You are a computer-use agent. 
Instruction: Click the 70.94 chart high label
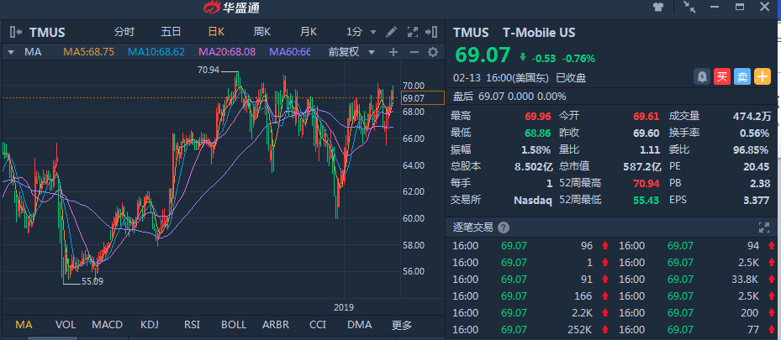pos(208,70)
